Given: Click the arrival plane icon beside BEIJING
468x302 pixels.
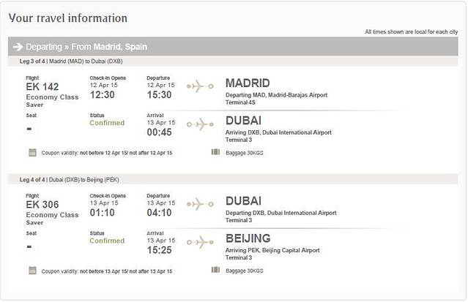Looking at the screenshot, I should pos(199,242).
